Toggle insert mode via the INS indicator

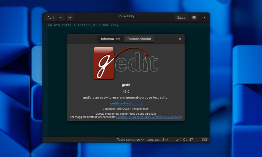coord(204,139)
